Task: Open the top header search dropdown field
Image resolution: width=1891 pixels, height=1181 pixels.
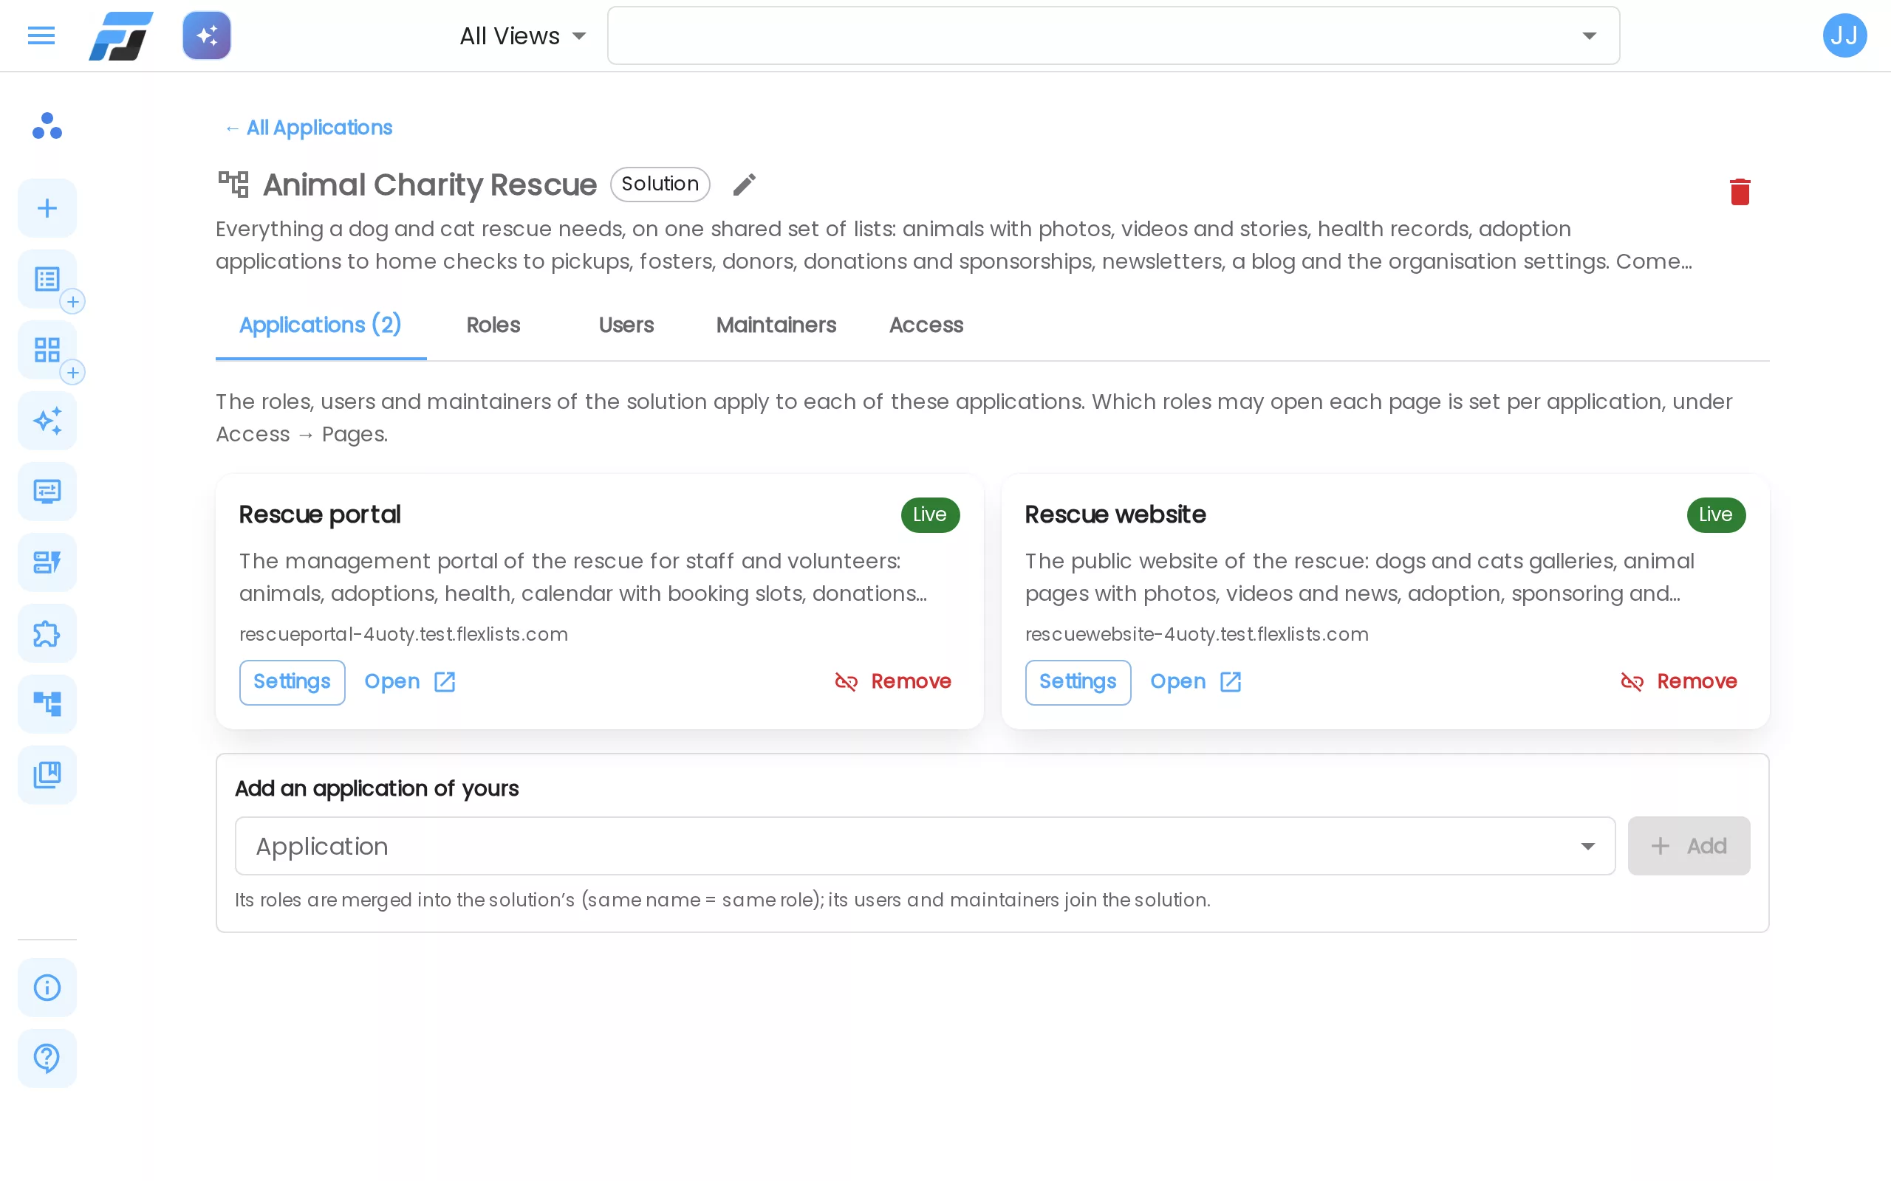Action: [1112, 36]
